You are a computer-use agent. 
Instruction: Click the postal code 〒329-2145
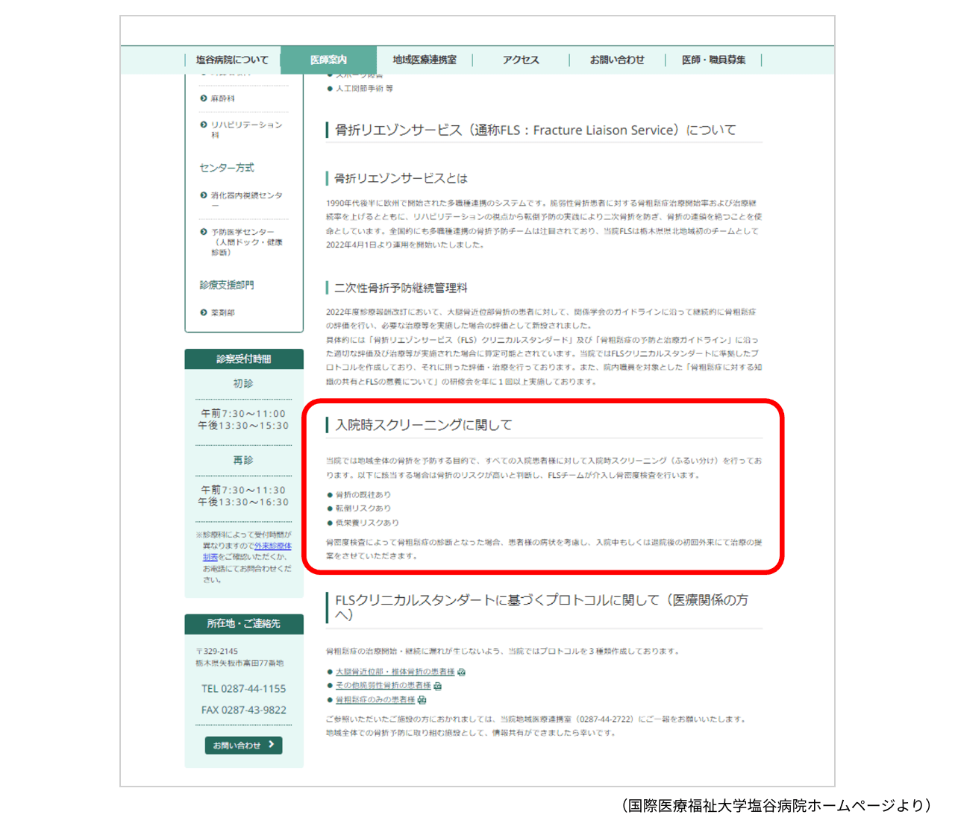pos(217,651)
